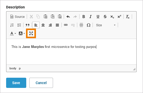Click inside the description text area
Image resolution: width=143 pixels, height=93 pixels.
pyautogui.click(x=71, y=52)
